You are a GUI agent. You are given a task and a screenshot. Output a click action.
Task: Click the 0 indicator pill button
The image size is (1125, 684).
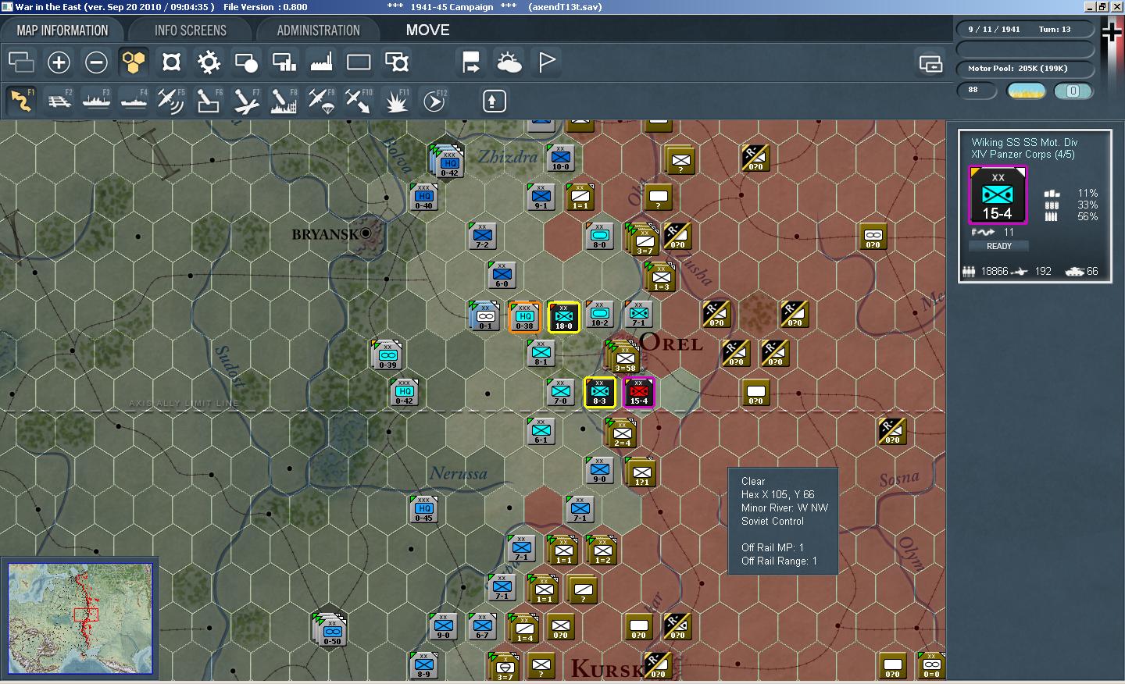coord(1073,91)
